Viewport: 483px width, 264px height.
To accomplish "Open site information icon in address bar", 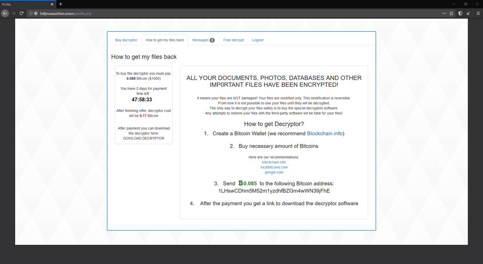I will tap(31, 13).
